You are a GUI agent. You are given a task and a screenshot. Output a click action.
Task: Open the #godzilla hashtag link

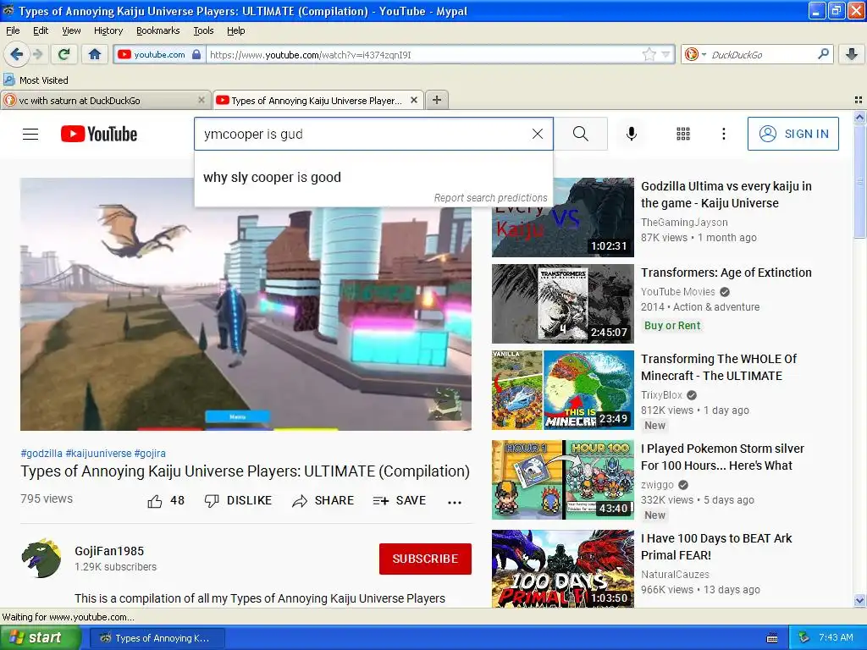[x=41, y=454]
